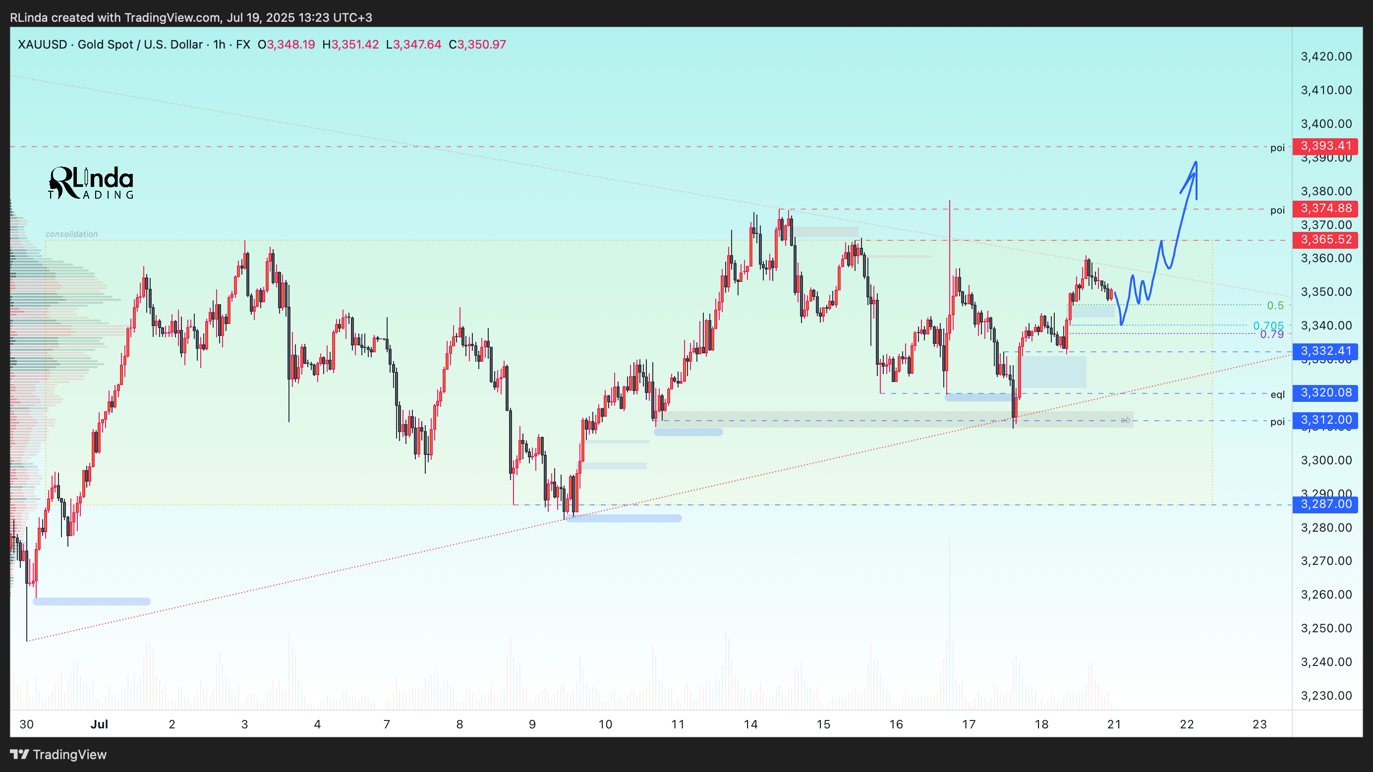This screenshot has width=1373, height=772.
Task: Click the close value C3,350.97
Action: pyautogui.click(x=477, y=44)
